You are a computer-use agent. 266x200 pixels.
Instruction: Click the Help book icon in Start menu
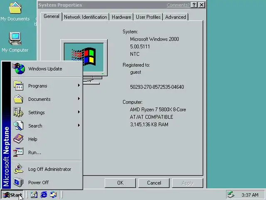pos(18,139)
